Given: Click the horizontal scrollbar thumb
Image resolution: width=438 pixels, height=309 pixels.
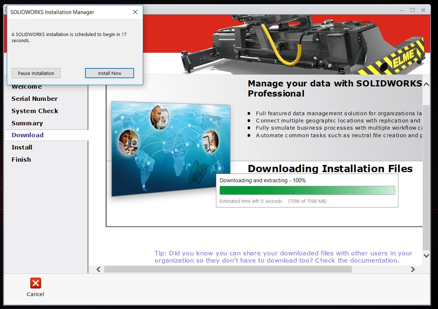Looking at the screenshot, I should pyautogui.click(x=228, y=269).
